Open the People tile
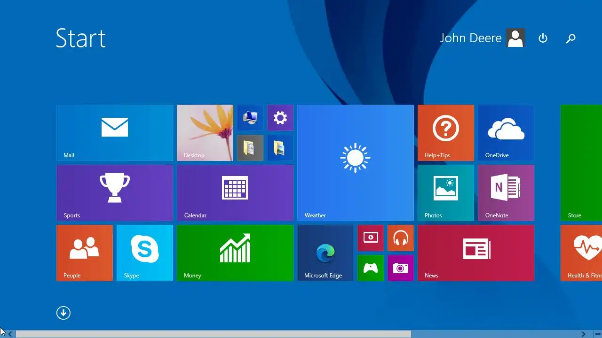602x338 pixels. tap(85, 253)
